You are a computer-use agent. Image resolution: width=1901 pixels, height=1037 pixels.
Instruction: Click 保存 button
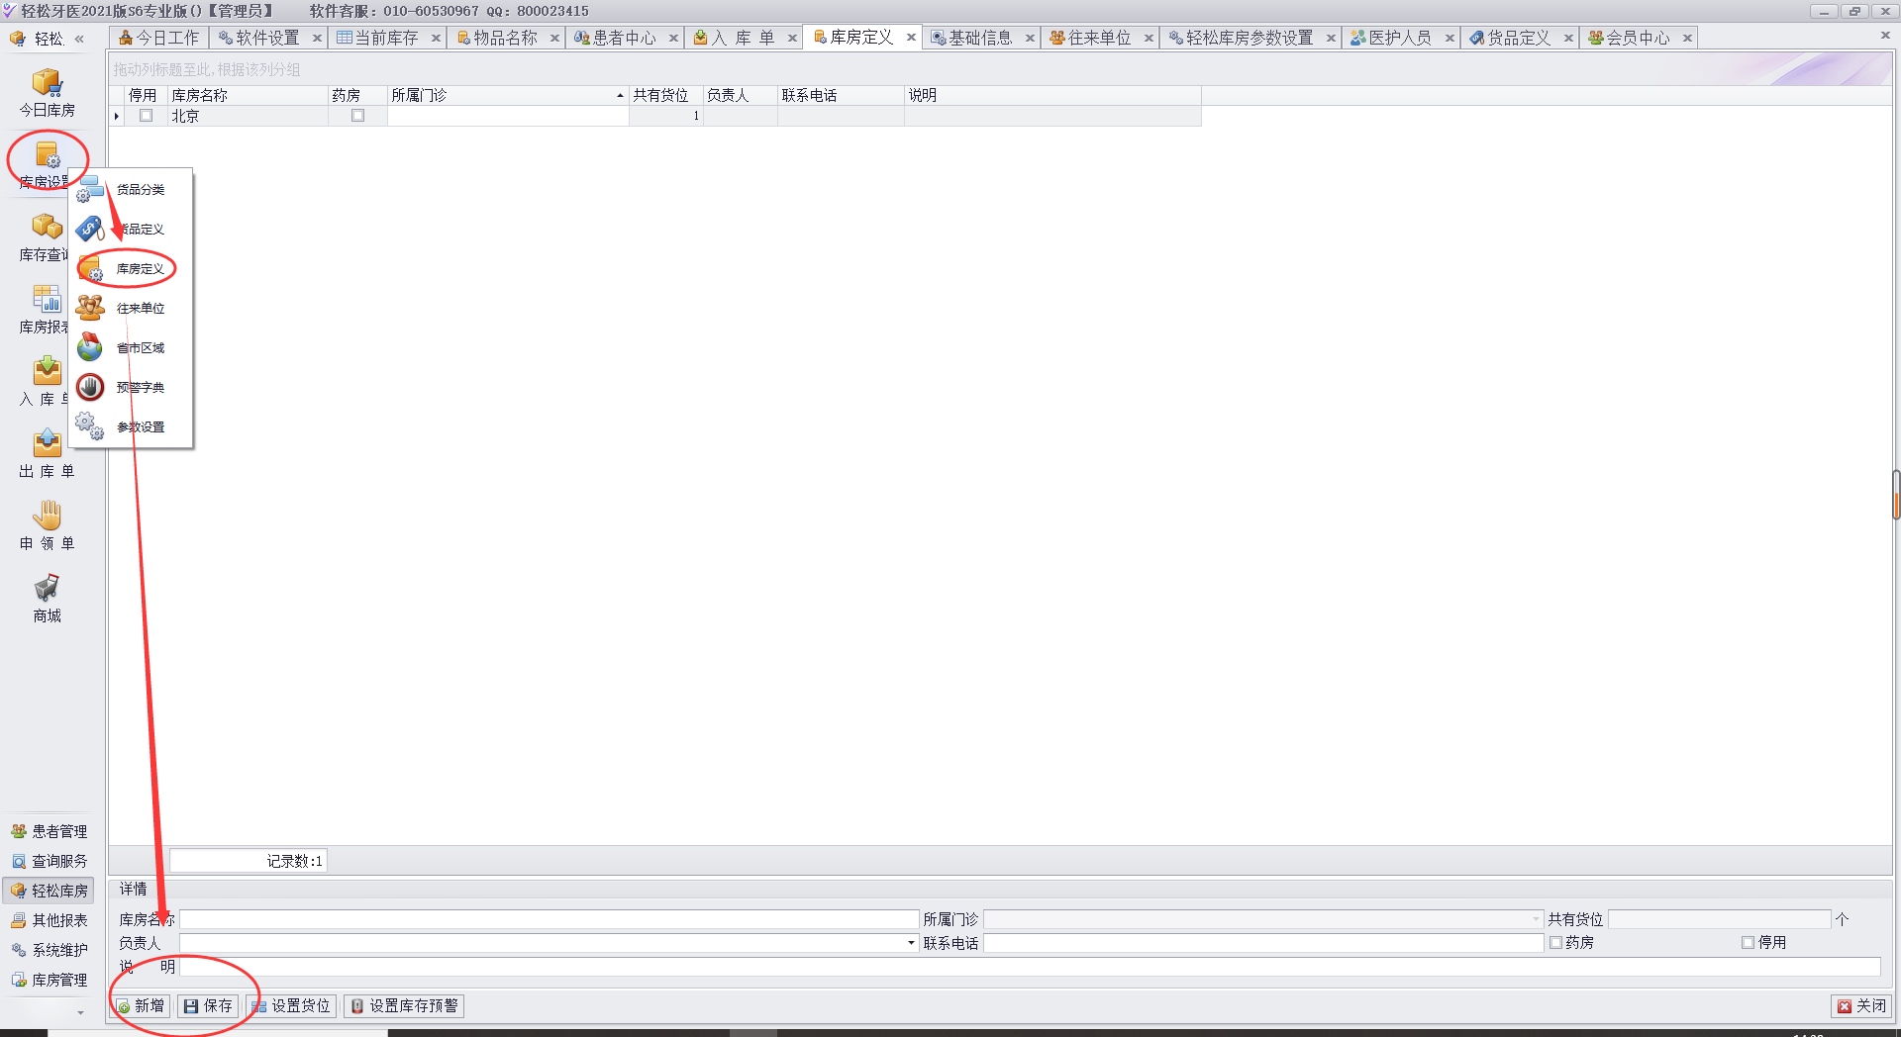pyautogui.click(x=208, y=1006)
